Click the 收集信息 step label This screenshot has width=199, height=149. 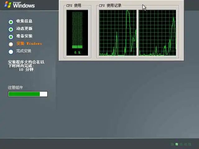[x=24, y=21]
